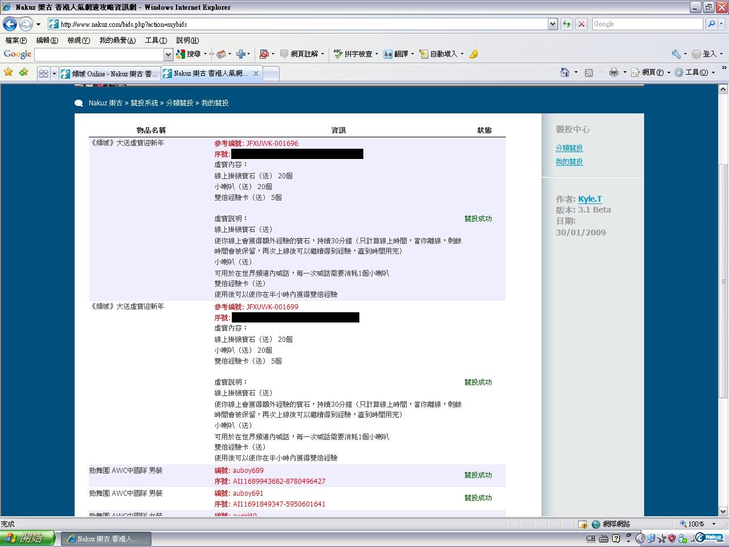Click the page scrollbar up arrow
729x547 pixels.
723,89
